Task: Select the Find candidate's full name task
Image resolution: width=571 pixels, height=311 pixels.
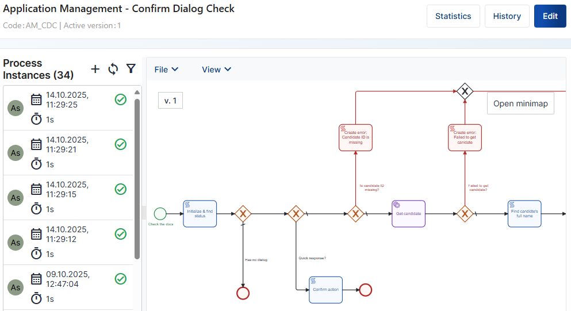Action: coord(524,214)
